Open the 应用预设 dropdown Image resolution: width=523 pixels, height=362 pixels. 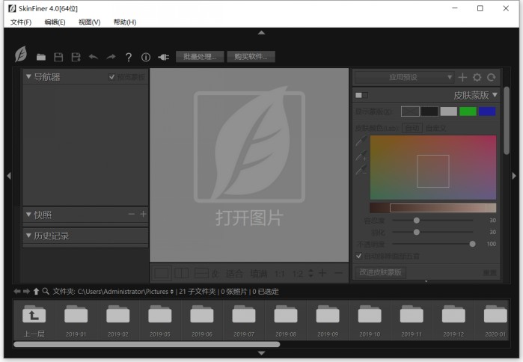403,77
